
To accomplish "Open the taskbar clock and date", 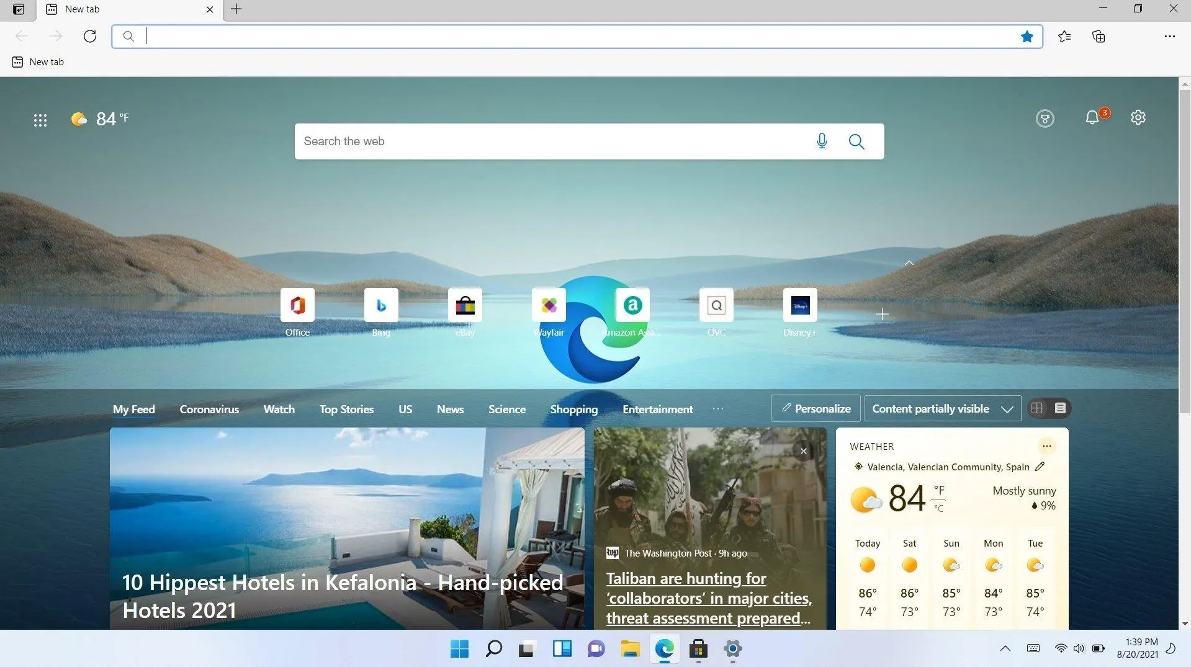I will point(1138,648).
